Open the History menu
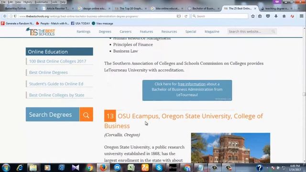 [x=28, y=2]
